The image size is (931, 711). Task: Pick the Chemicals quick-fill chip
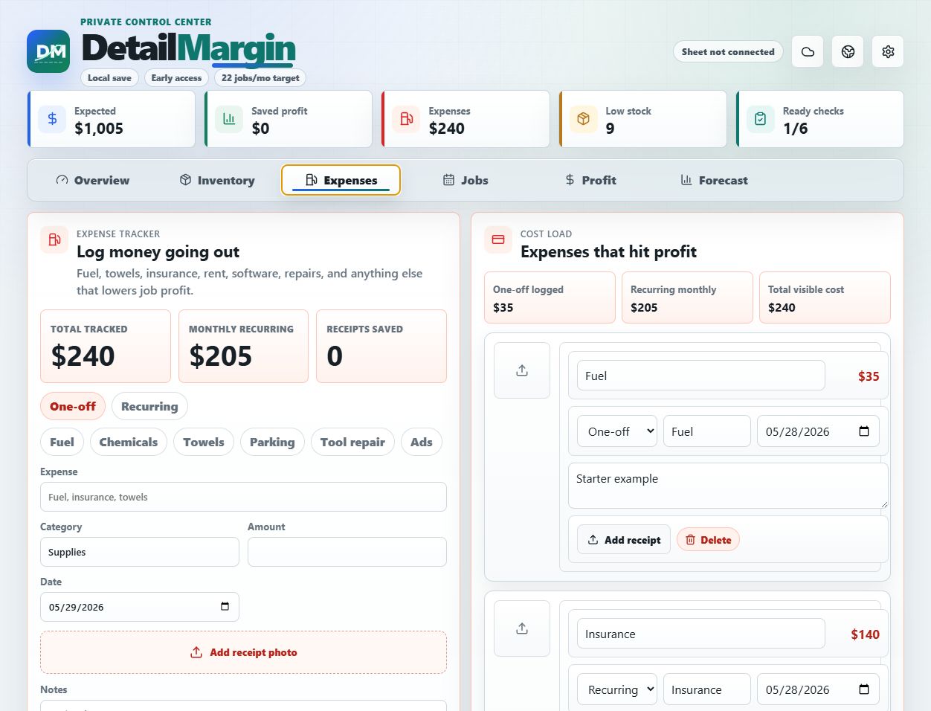click(129, 442)
